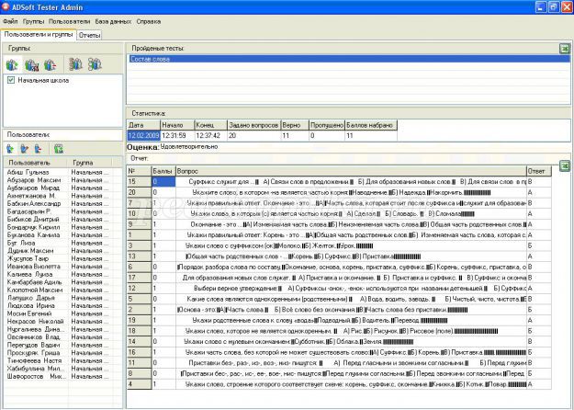Click the deselect all groups icon

[x=95, y=65]
